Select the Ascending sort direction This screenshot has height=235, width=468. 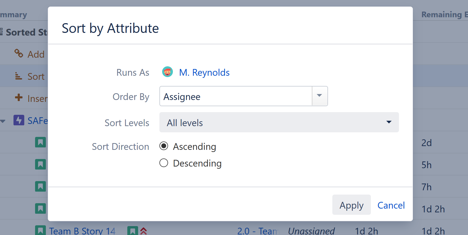(x=164, y=146)
